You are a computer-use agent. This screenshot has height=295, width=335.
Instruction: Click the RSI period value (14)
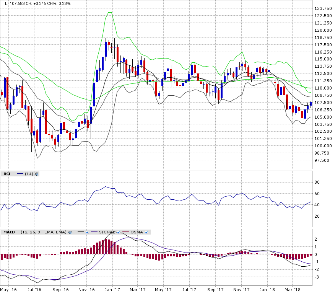pyautogui.click(x=29, y=174)
